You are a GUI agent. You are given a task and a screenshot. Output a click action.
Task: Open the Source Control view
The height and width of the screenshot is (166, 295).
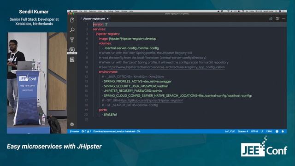(x=72, y=40)
